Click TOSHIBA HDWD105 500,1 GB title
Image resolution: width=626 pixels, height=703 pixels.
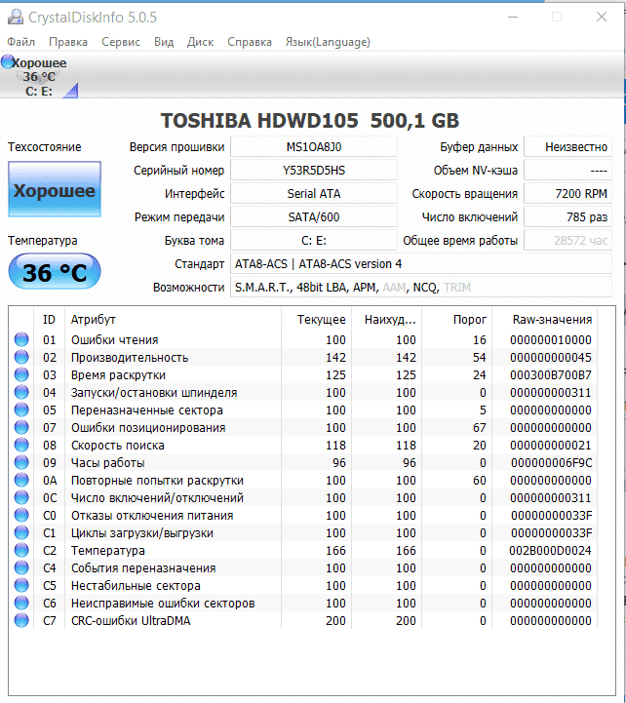pyautogui.click(x=310, y=120)
